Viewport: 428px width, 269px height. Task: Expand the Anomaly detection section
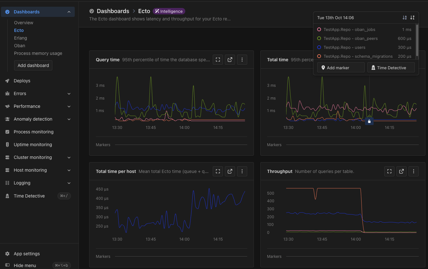pos(69,119)
